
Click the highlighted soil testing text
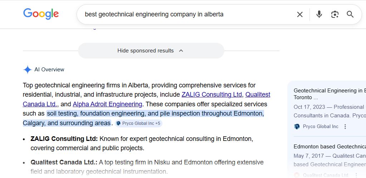tap(155, 114)
